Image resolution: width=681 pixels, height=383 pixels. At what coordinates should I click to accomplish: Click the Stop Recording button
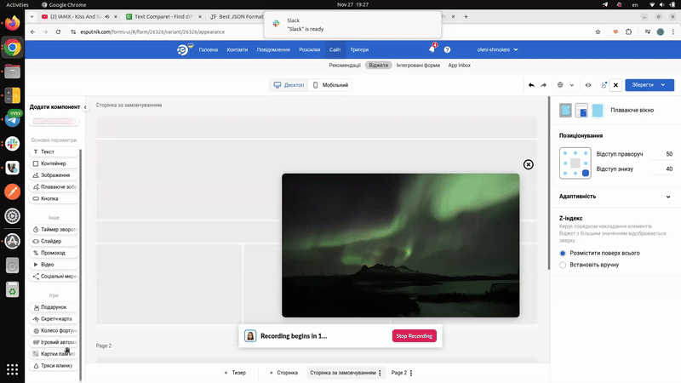414,336
